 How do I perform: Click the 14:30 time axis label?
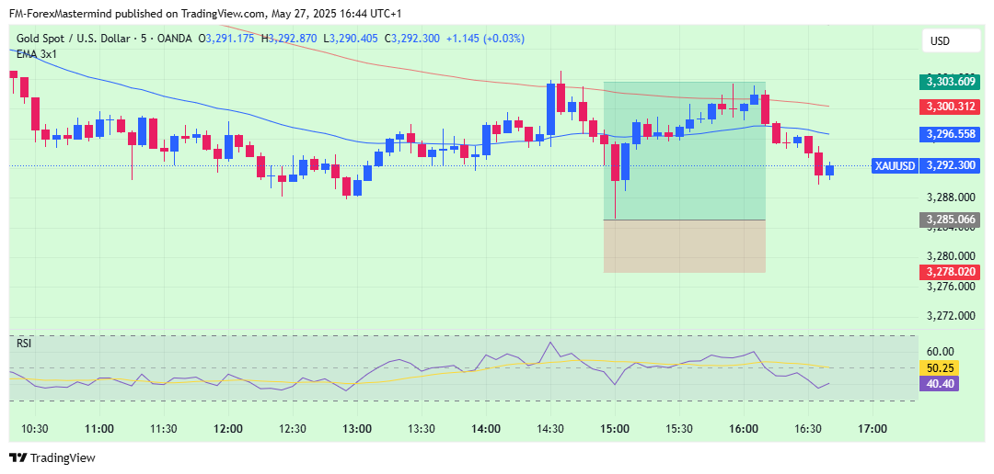click(x=550, y=428)
